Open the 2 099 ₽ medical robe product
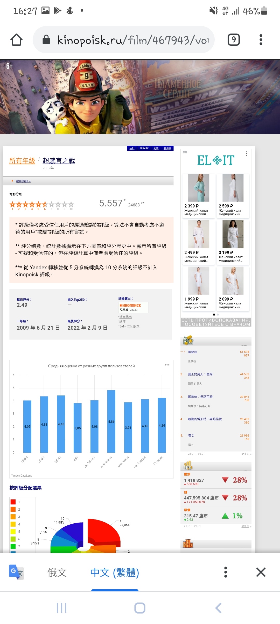The width and height of the screenshot is (280, 624). point(233,289)
